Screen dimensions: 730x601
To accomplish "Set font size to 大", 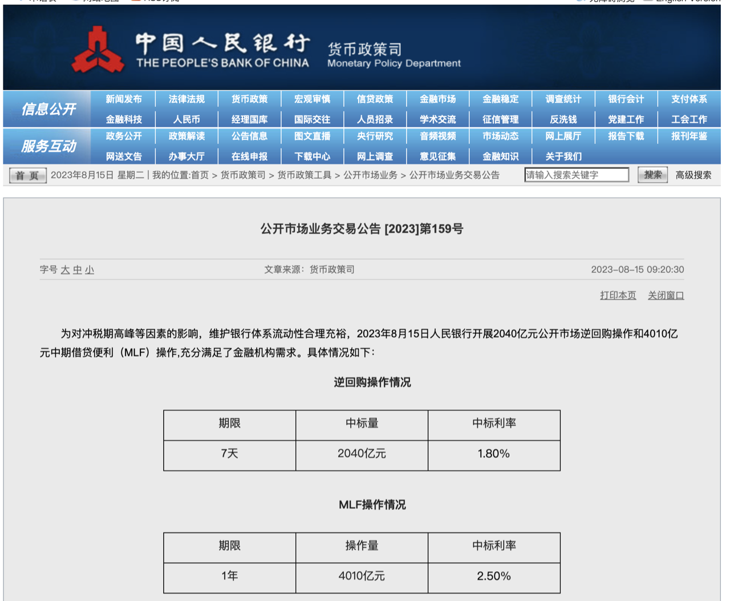I will (65, 270).
